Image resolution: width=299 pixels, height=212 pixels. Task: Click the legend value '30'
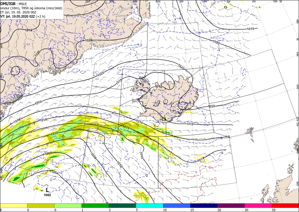(x=246, y=210)
